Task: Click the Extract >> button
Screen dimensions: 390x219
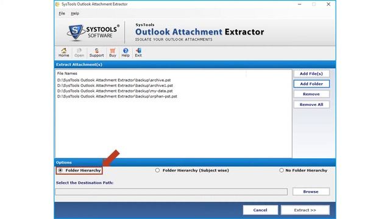Action: click(305, 210)
